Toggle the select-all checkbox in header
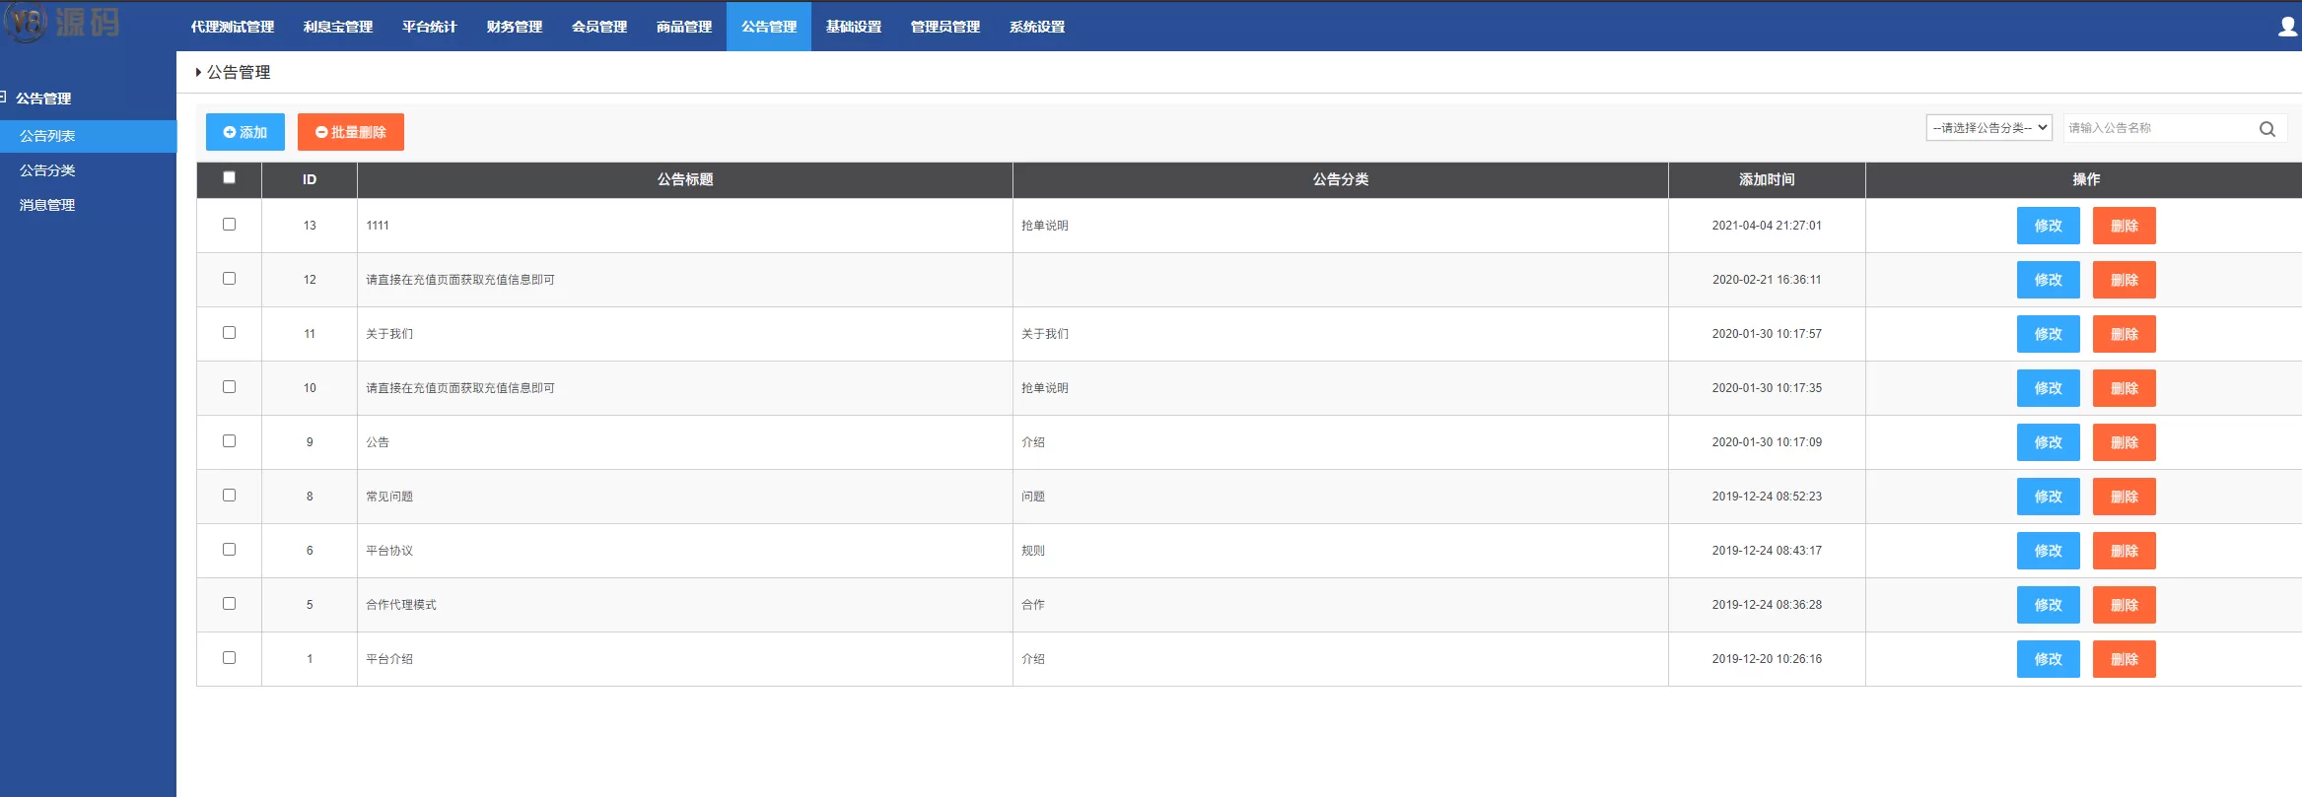This screenshot has width=2302, height=797. click(229, 178)
